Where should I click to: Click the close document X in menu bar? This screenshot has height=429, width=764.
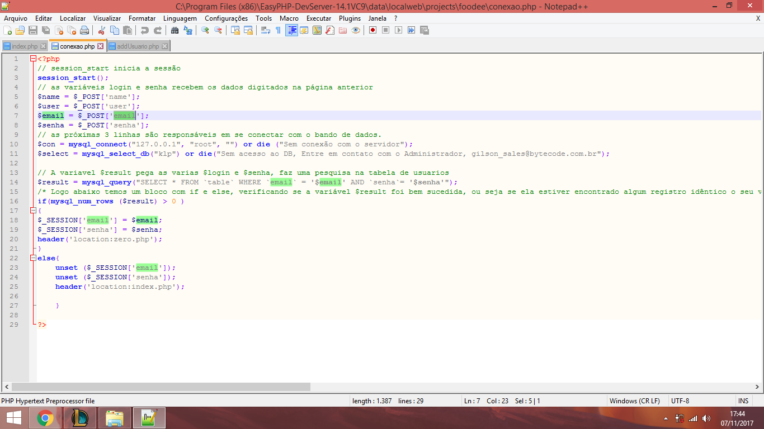coord(758,18)
